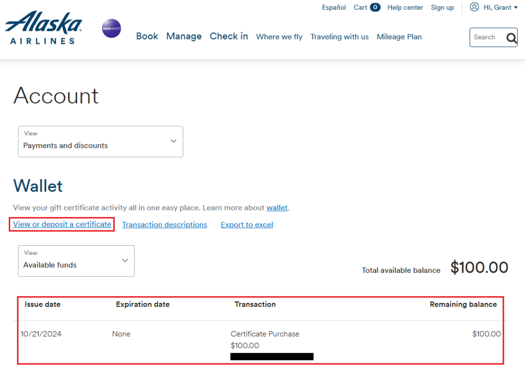Expand the Available funds view dropdown
The height and width of the screenshot is (369, 525).
pos(76,261)
